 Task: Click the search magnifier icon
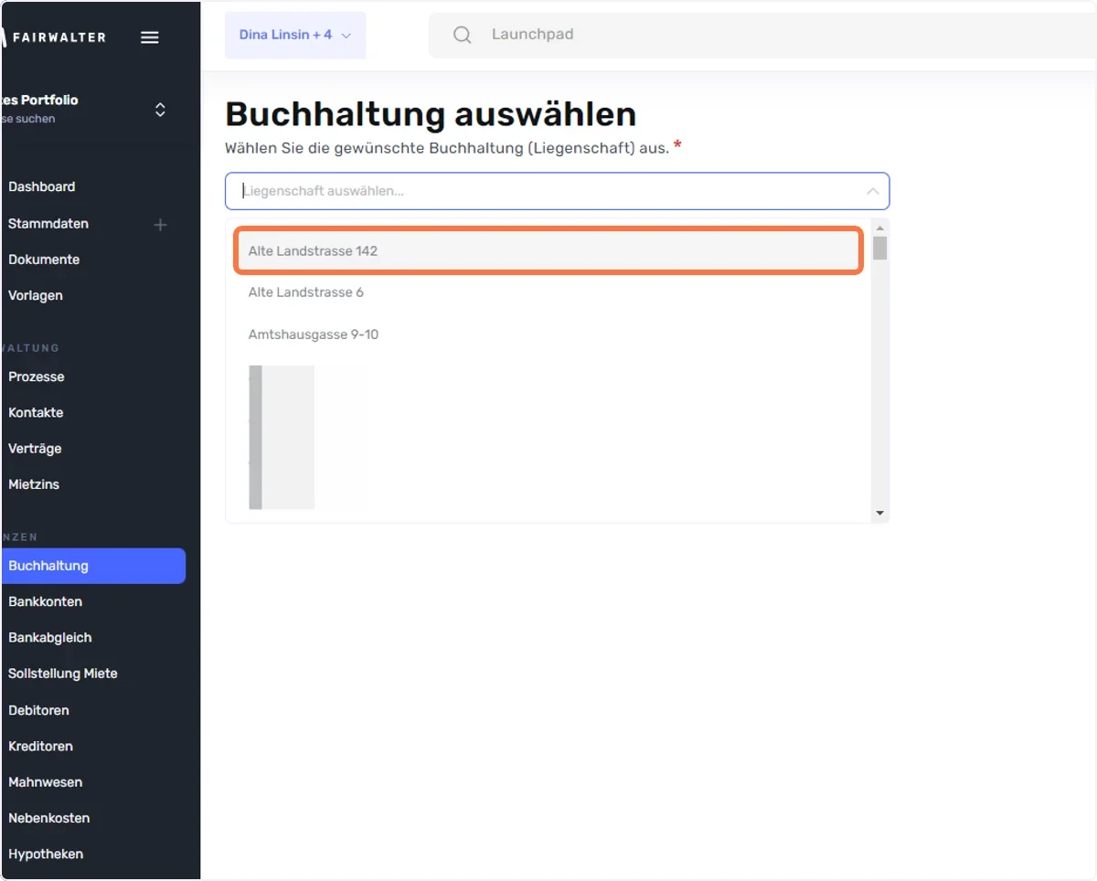pos(463,35)
